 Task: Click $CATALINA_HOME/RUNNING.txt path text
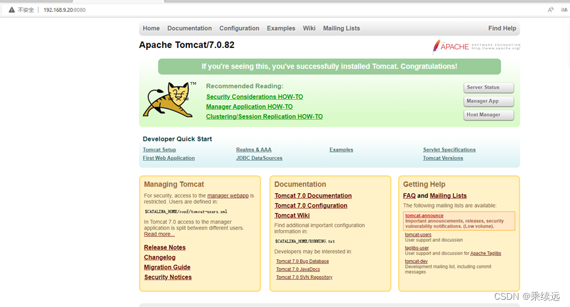pyautogui.click(x=304, y=241)
